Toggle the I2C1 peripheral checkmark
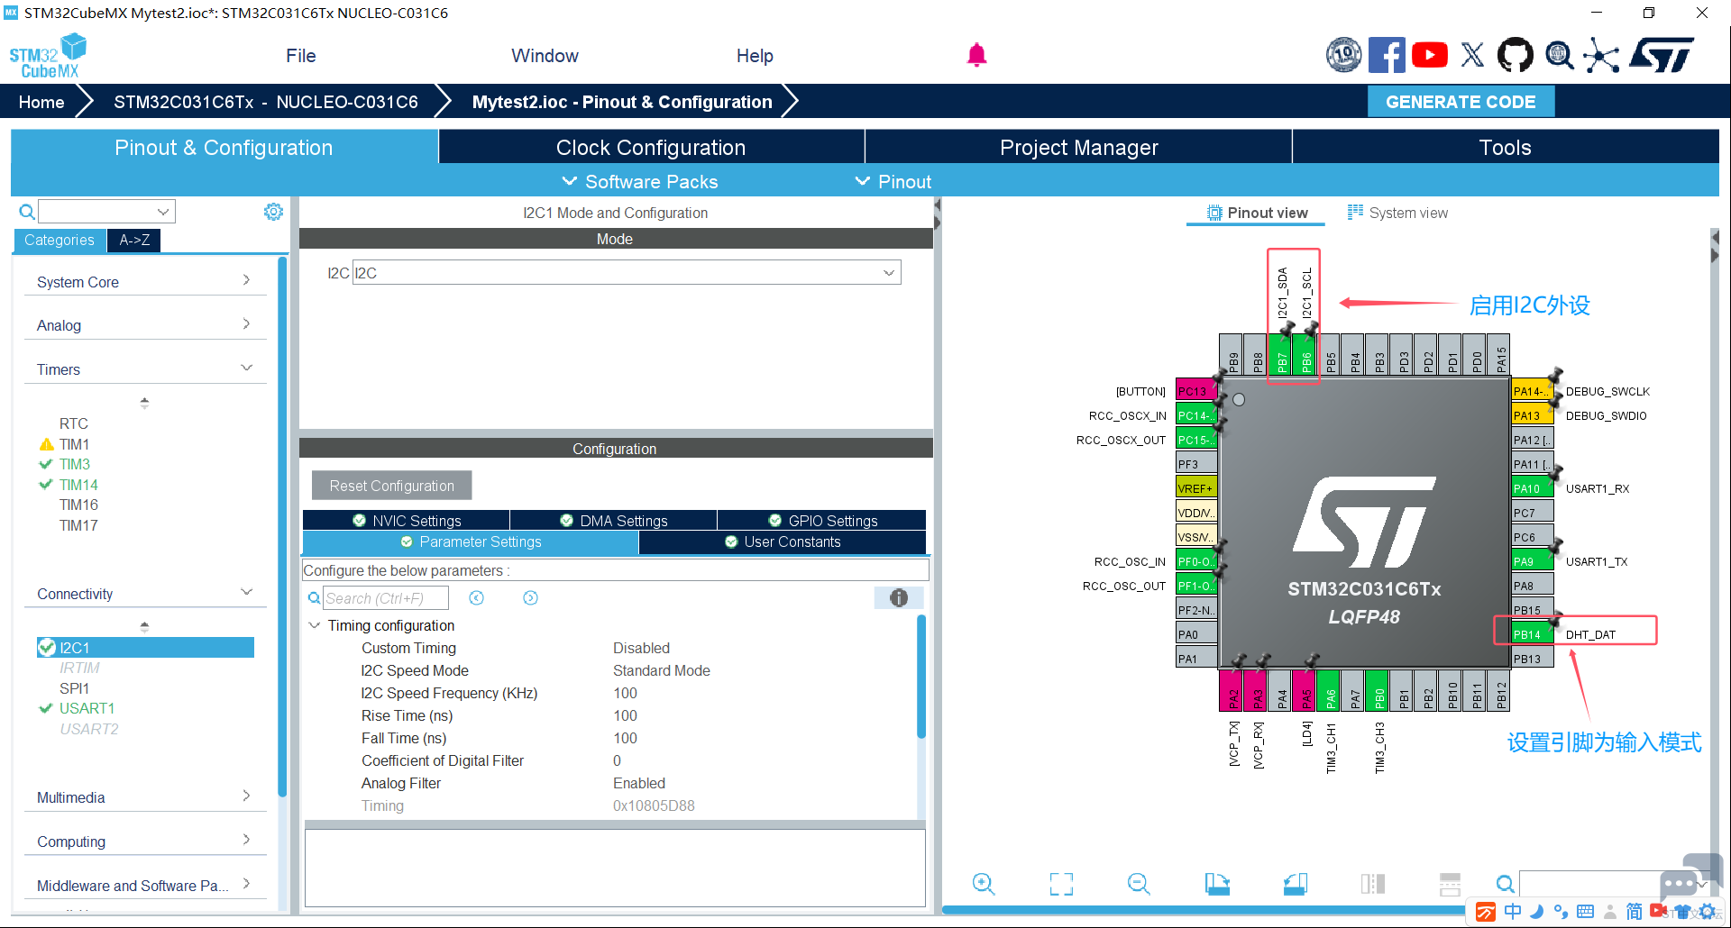This screenshot has width=1731, height=928. pyautogui.click(x=47, y=648)
